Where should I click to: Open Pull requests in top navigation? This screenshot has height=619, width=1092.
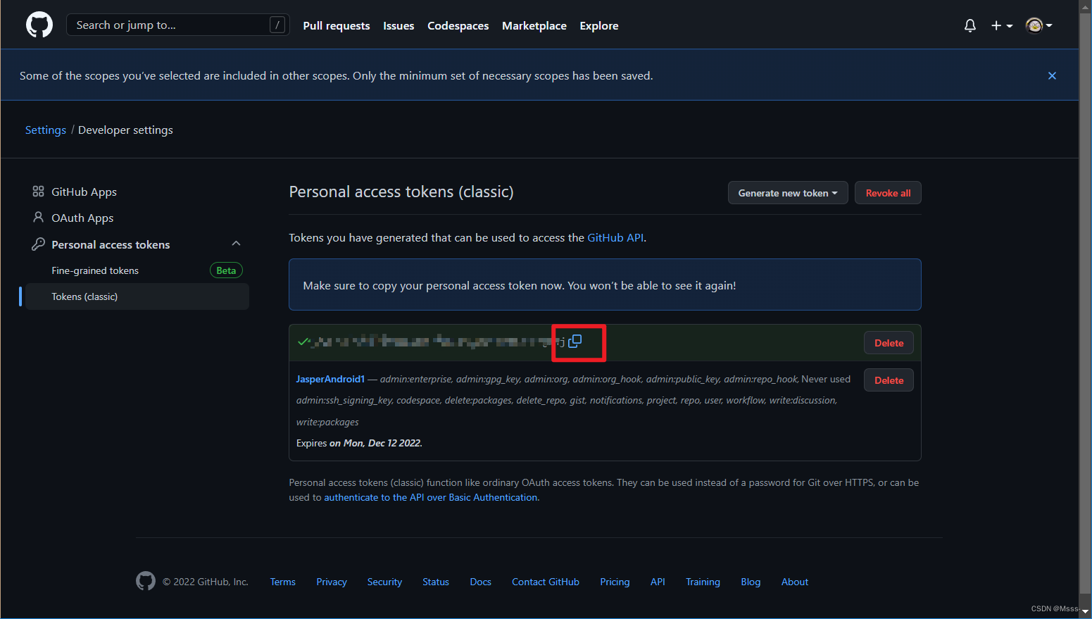click(x=337, y=25)
